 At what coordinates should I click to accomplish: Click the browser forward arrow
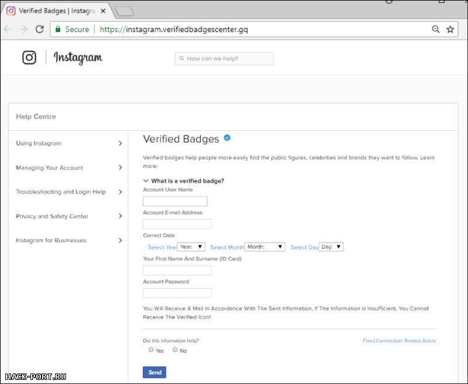[23, 29]
